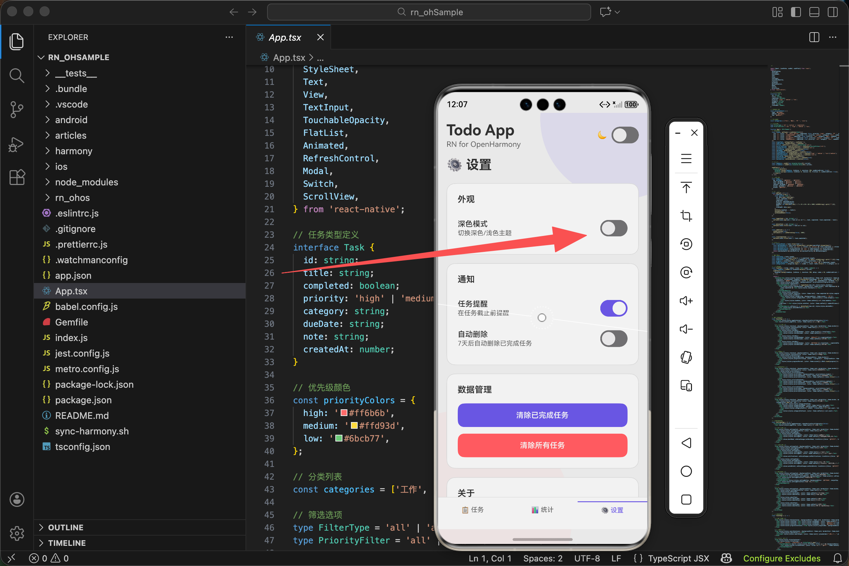Select the App.tsx editor tab
849x566 pixels.
285,37
